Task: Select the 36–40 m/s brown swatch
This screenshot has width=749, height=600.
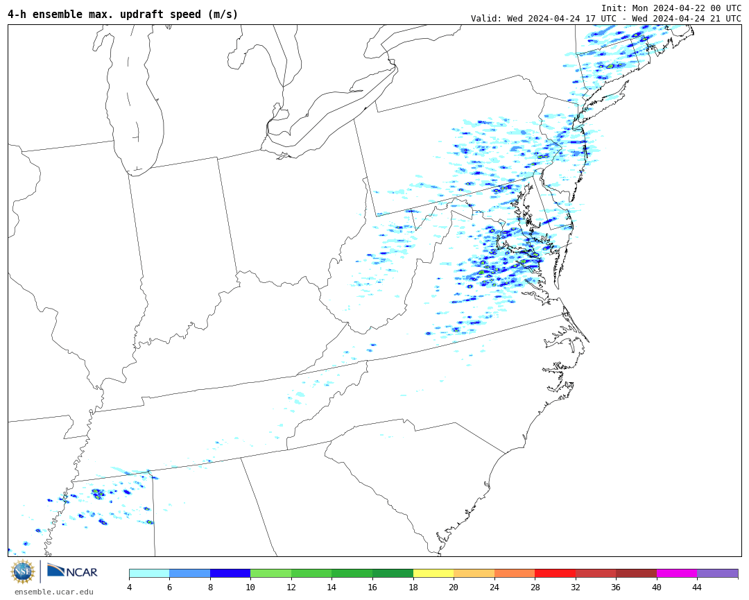Action: click(636, 573)
